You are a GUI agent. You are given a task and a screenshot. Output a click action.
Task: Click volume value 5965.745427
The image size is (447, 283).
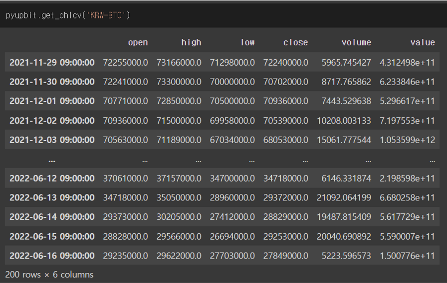click(x=346, y=63)
